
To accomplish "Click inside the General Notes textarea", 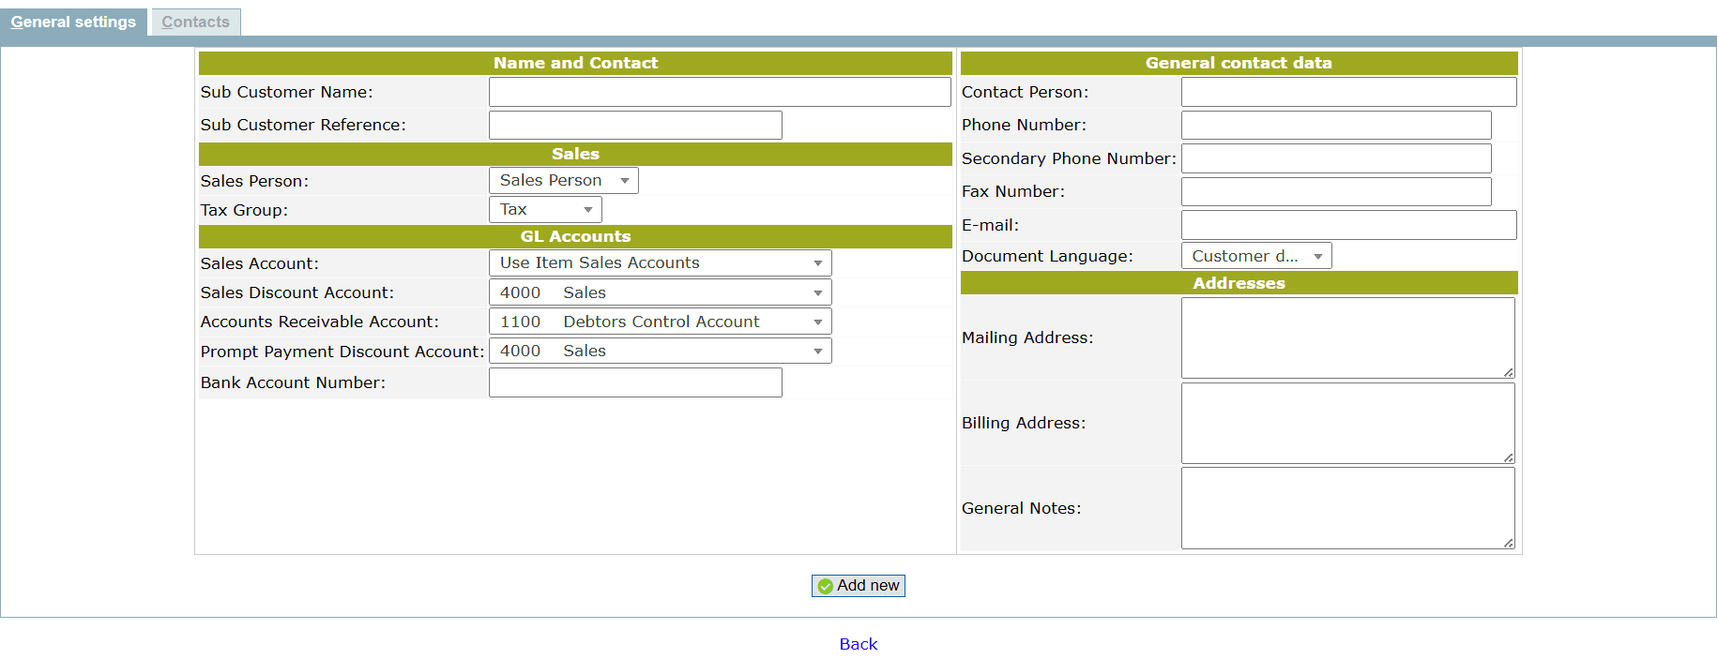I will [x=1346, y=508].
